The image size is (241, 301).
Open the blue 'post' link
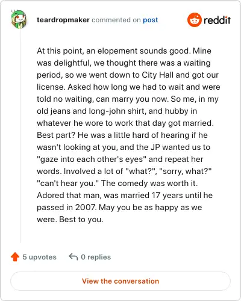pyautogui.click(x=151, y=20)
